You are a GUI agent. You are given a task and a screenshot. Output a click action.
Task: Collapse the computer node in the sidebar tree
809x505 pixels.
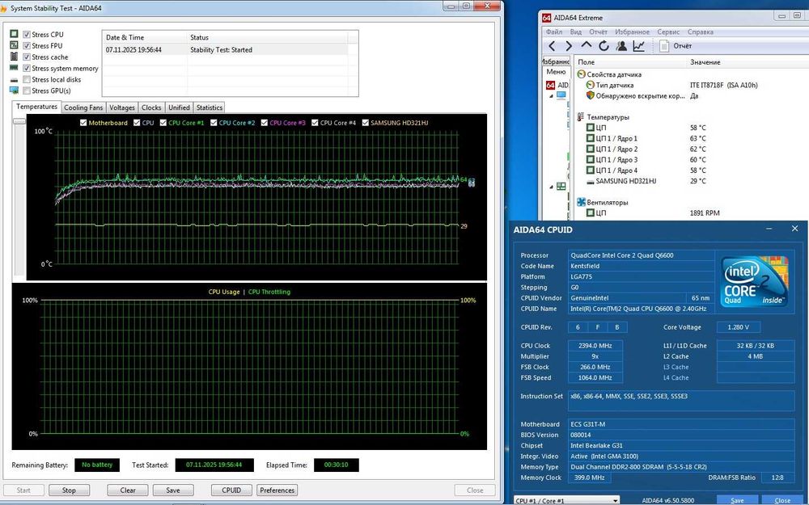[550, 95]
